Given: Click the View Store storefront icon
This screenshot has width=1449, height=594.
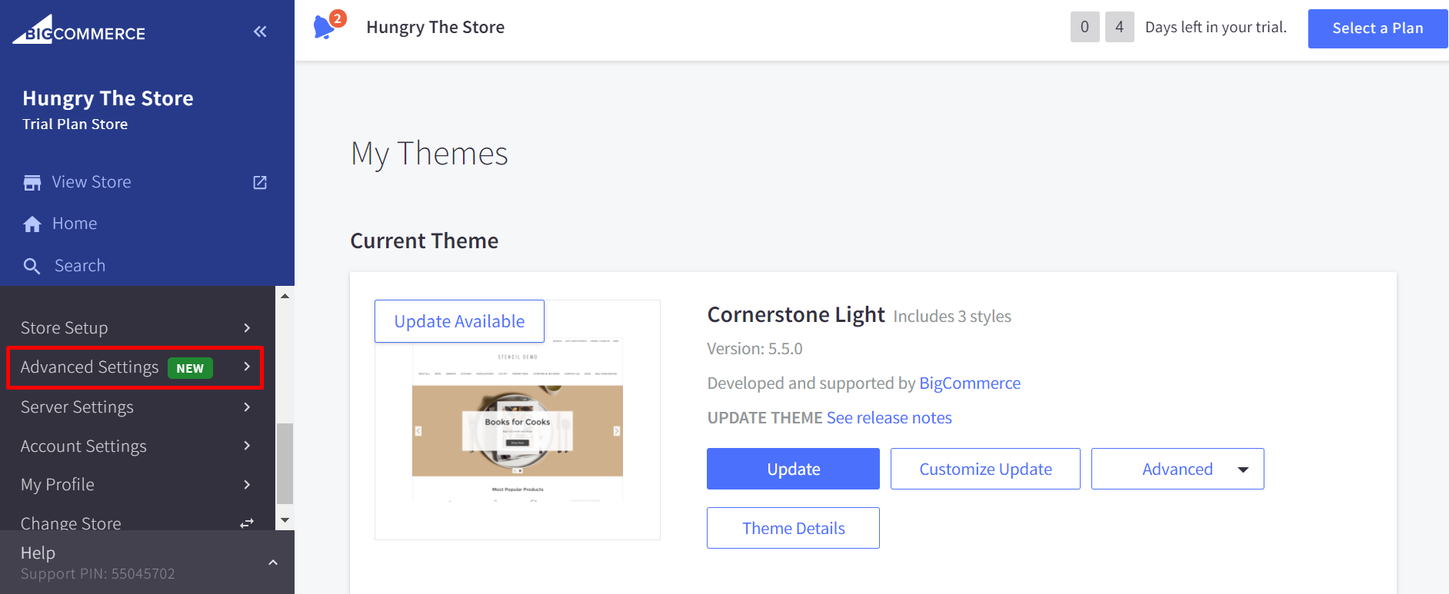Looking at the screenshot, I should click(32, 183).
